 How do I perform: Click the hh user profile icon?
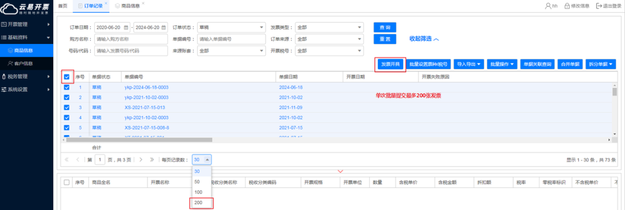tap(547, 6)
